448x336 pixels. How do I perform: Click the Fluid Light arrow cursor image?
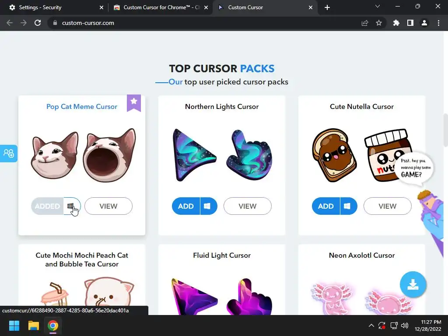pos(194,297)
